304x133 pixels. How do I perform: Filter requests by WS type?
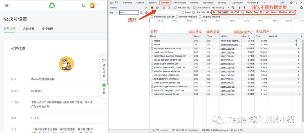[268, 12]
